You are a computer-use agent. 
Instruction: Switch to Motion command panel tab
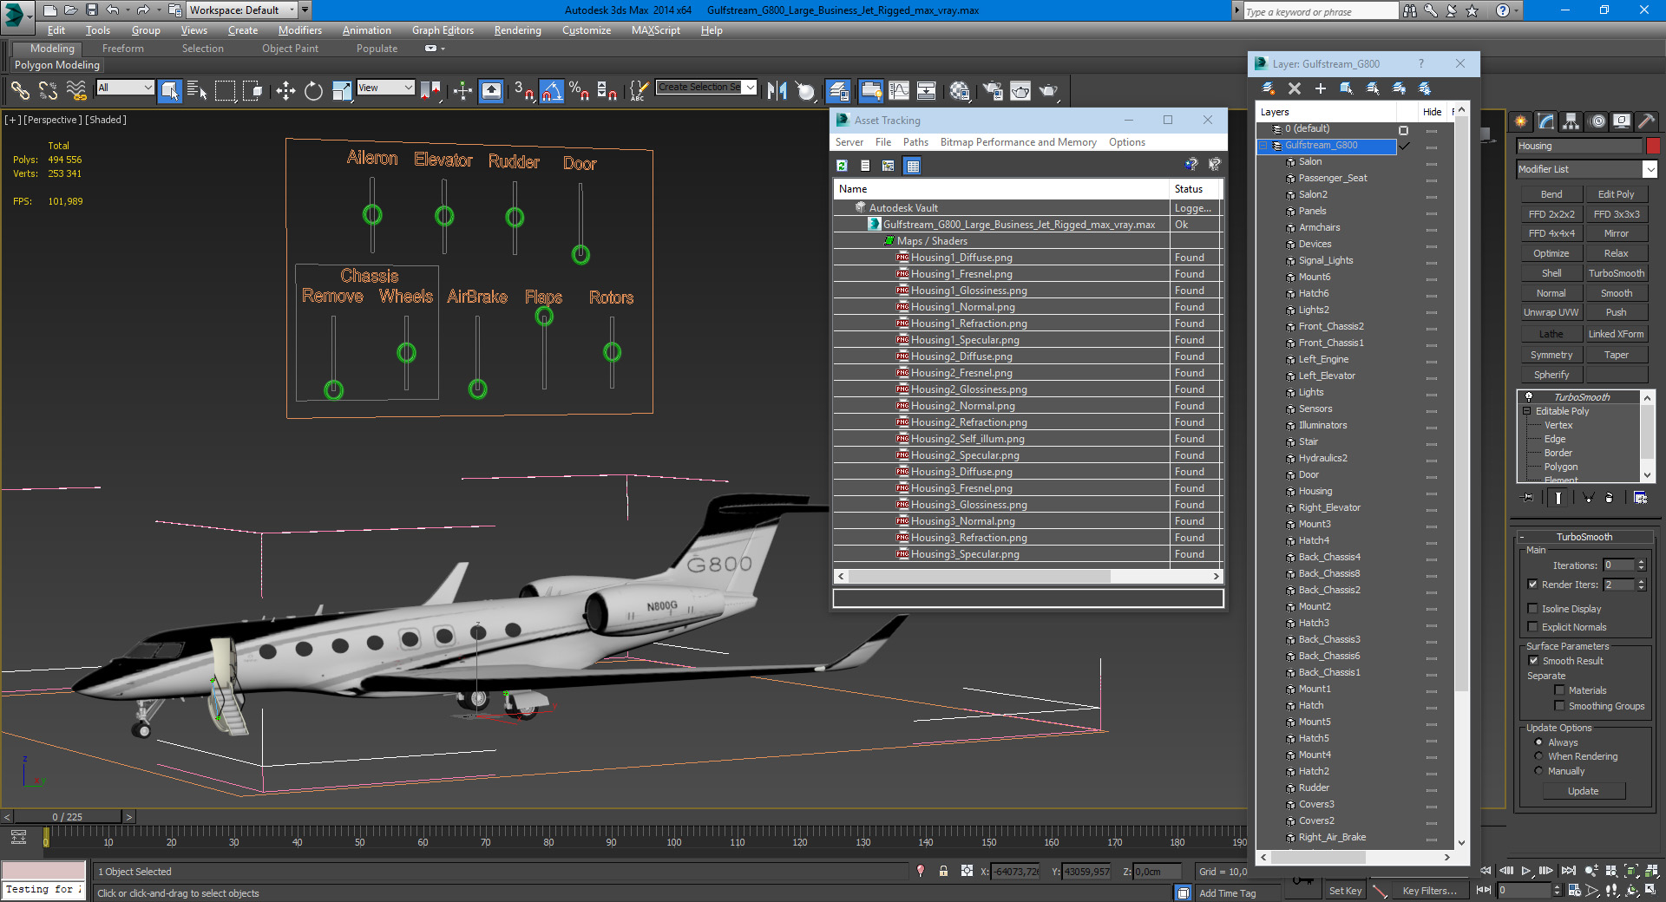click(1597, 121)
